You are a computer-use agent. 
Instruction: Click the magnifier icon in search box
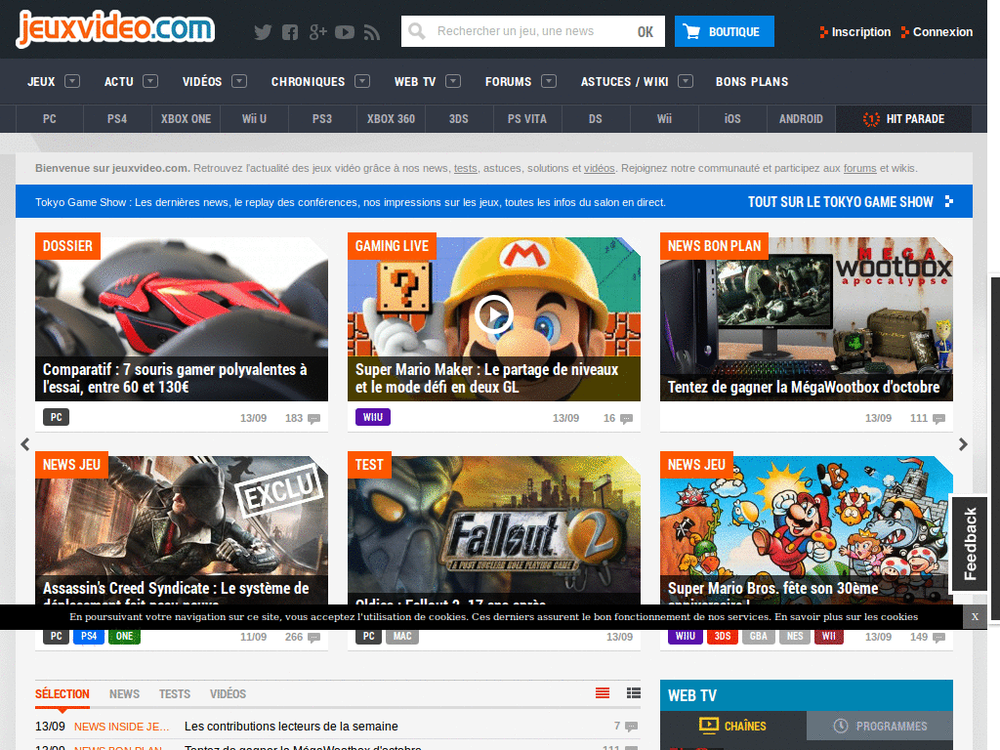pyautogui.click(x=416, y=31)
